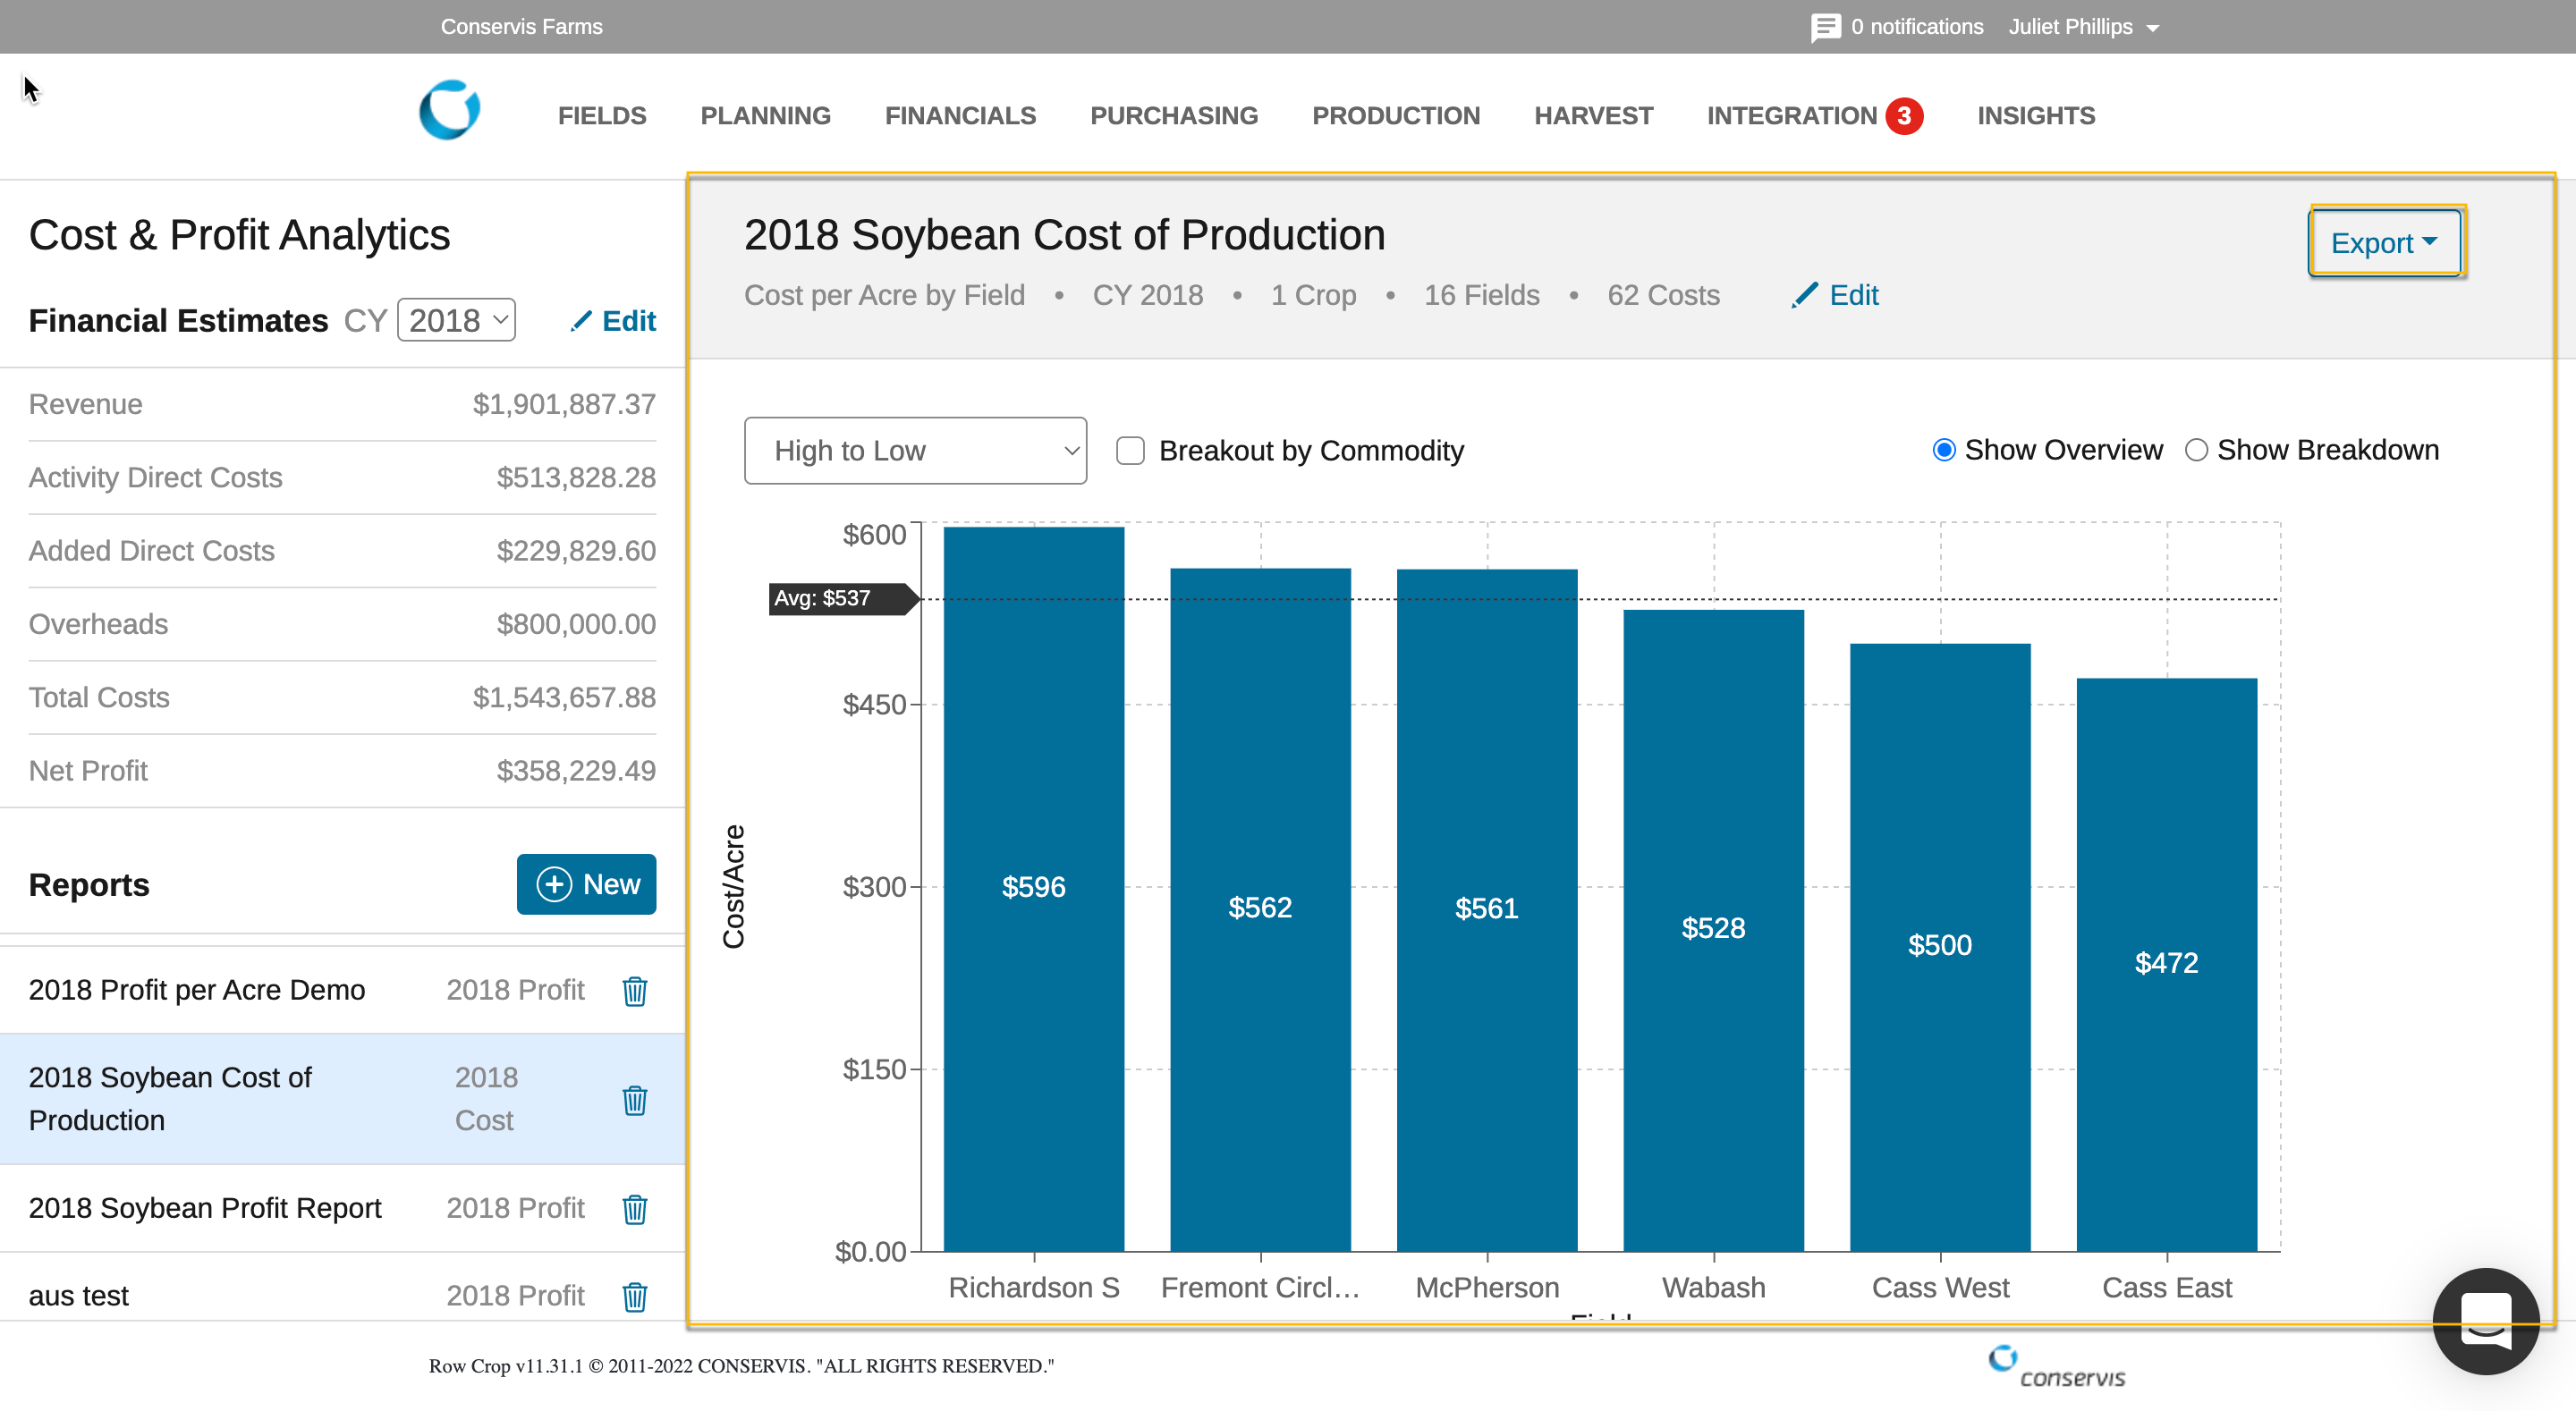Click the New report button
This screenshot has height=1411, width=2576.
586,884
